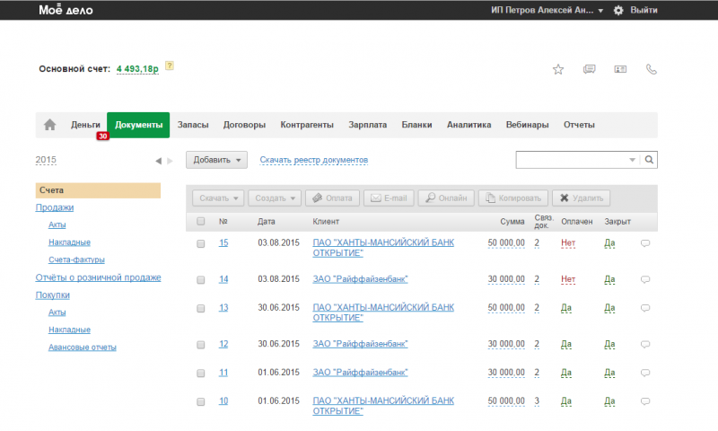Switch to the Деньги tab
Viewport: 718px width, 431px height.
pos(85,125)
